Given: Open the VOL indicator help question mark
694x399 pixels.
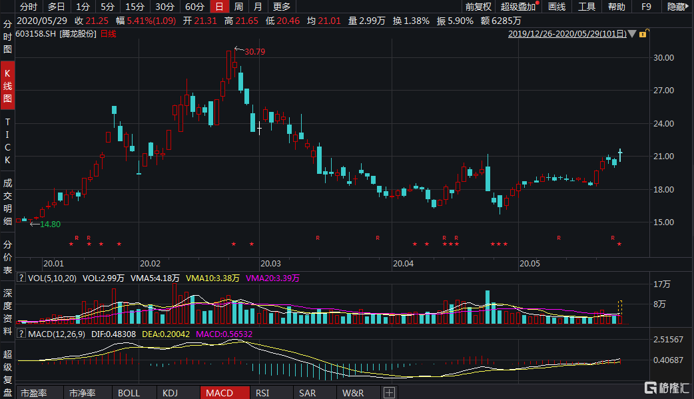Looking at the screenshot, I should click(21, 278).
